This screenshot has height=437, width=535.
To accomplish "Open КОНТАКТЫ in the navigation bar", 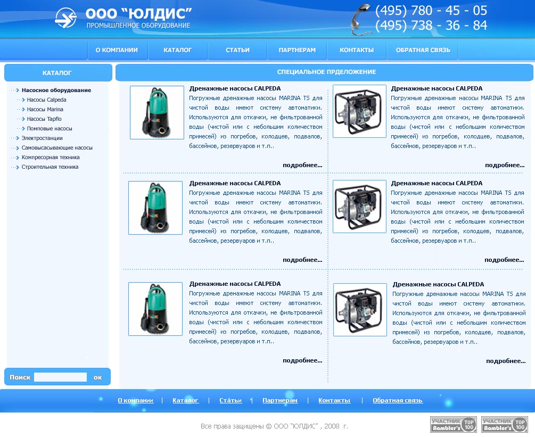I will click(x=357, y=50).
